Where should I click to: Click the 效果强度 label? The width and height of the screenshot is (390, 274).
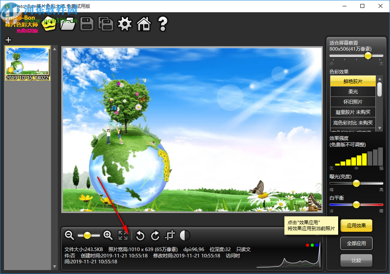[339, 138]
